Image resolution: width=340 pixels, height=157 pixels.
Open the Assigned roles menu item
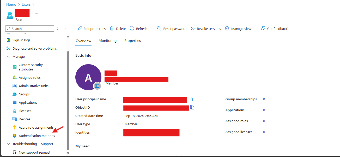[x=29, y=77]
